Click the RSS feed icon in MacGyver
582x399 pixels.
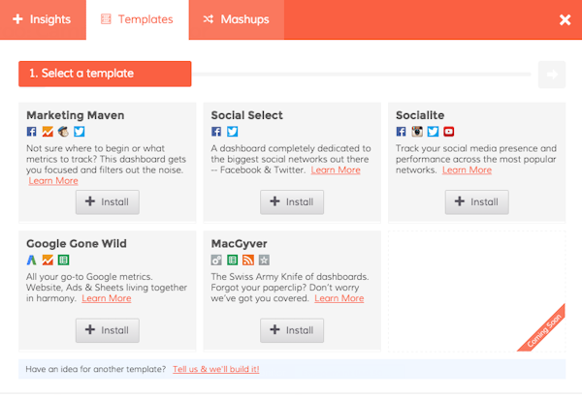pyautogui.click(x=248, y=261)
